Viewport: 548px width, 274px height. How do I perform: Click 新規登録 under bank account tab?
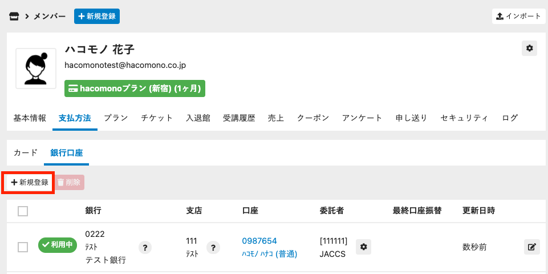tap(30, 183)
